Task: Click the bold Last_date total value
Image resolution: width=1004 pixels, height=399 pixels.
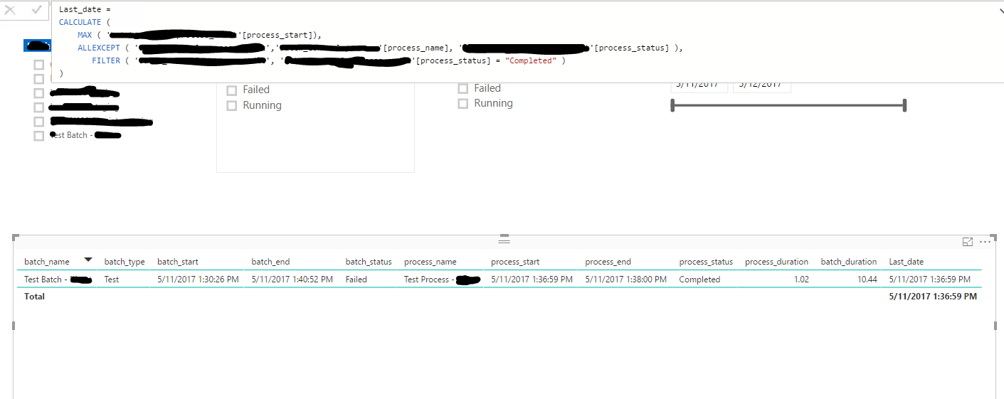Action: pos(933,297)
